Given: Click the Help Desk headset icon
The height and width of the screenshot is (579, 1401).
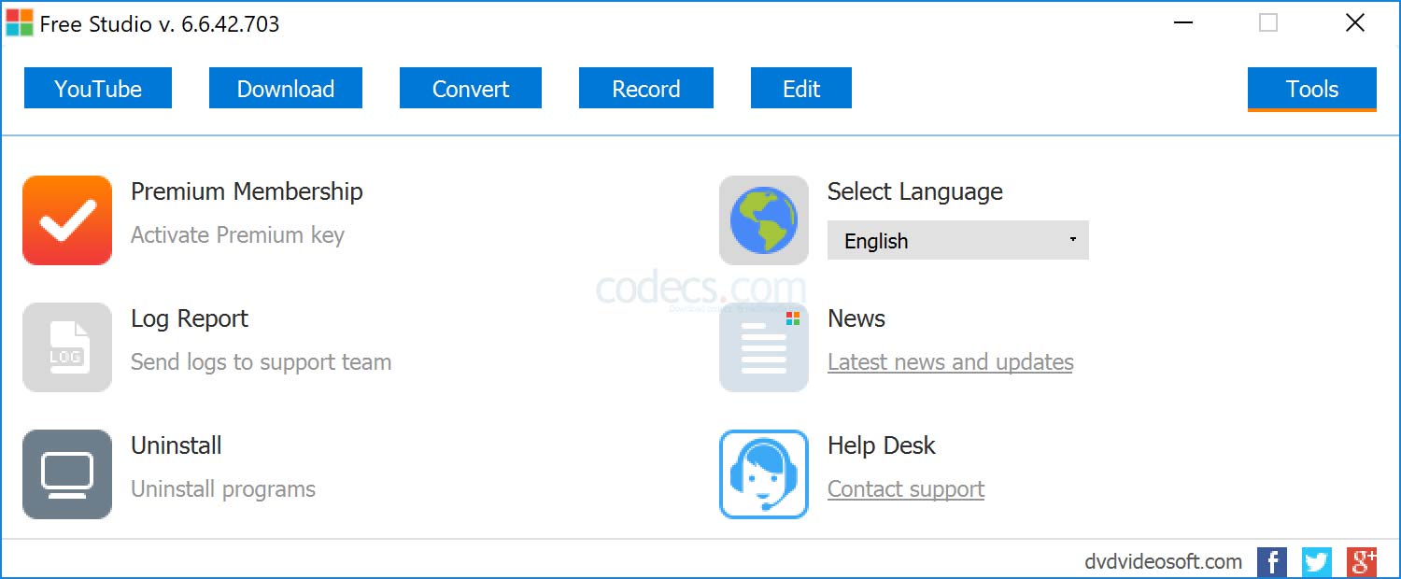Looking at the screenshot, I should (764, 474).
